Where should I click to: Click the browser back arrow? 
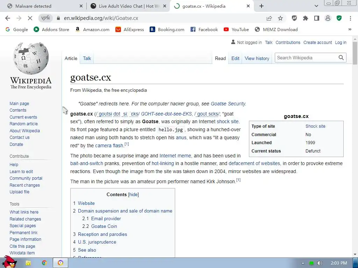pos(8,18)
